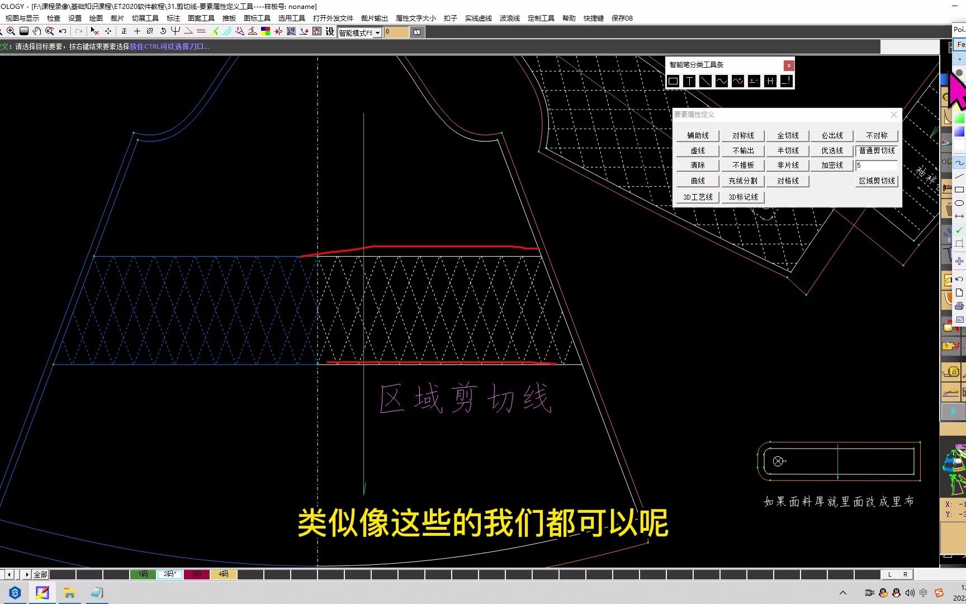
Task: Click the 不对称 attribute button
Action: coord(877,136)
